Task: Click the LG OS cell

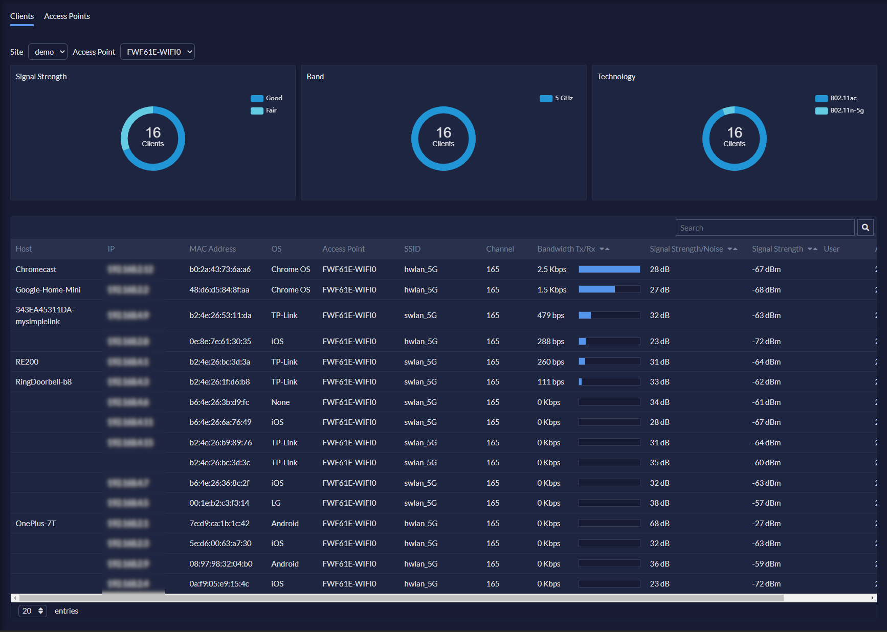Action: coord(276,503)
